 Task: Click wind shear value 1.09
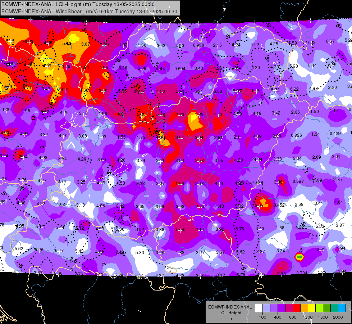coord(6,110)
